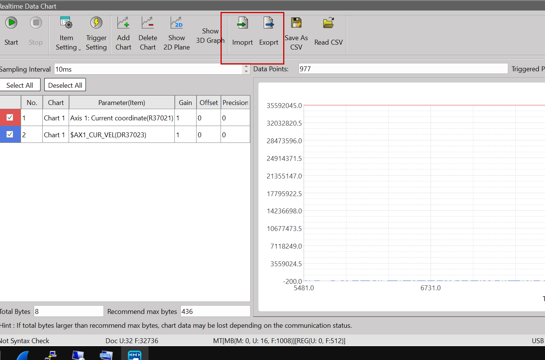Import chart data with Imoprt icon
The width and height of the screenshot is (545, 360).
click(x=242, y=24)
